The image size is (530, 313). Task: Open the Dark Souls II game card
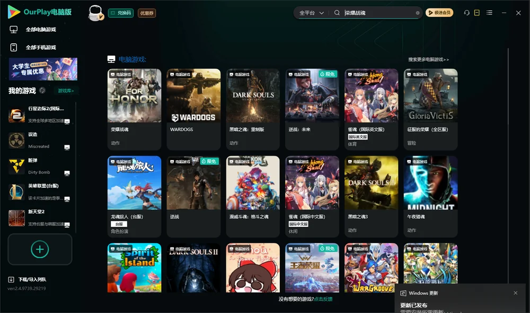click(x=193, y=268)
